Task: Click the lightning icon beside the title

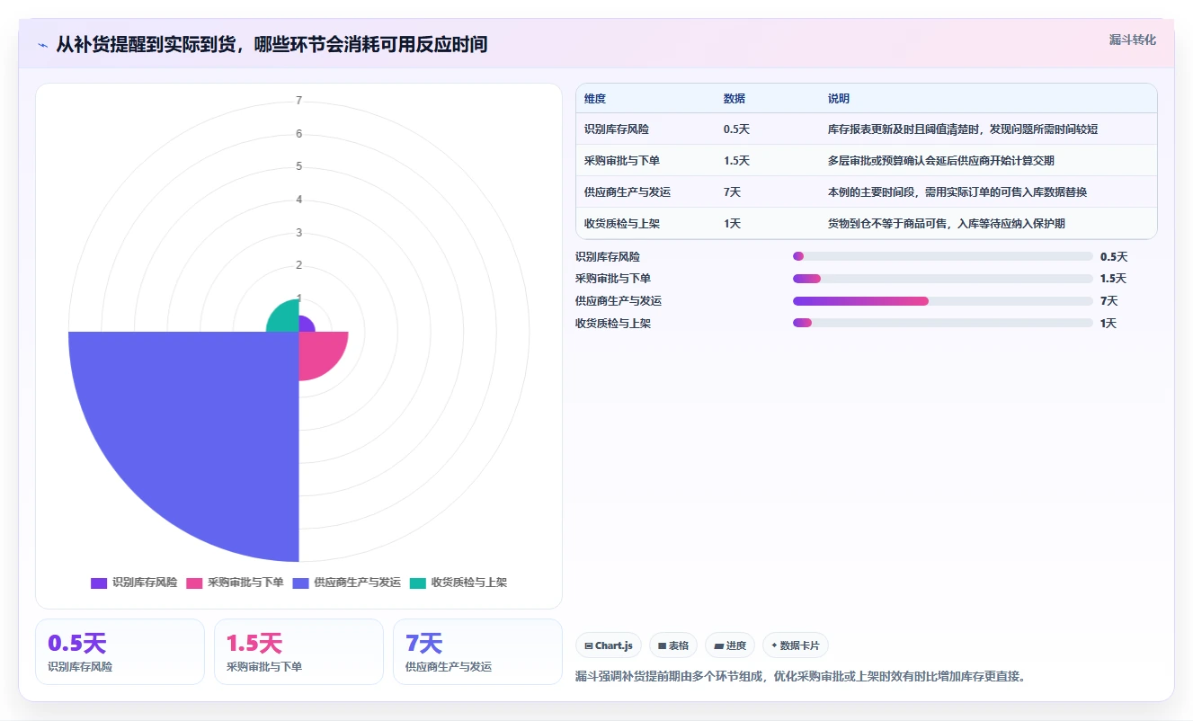Action: [43, 45]
